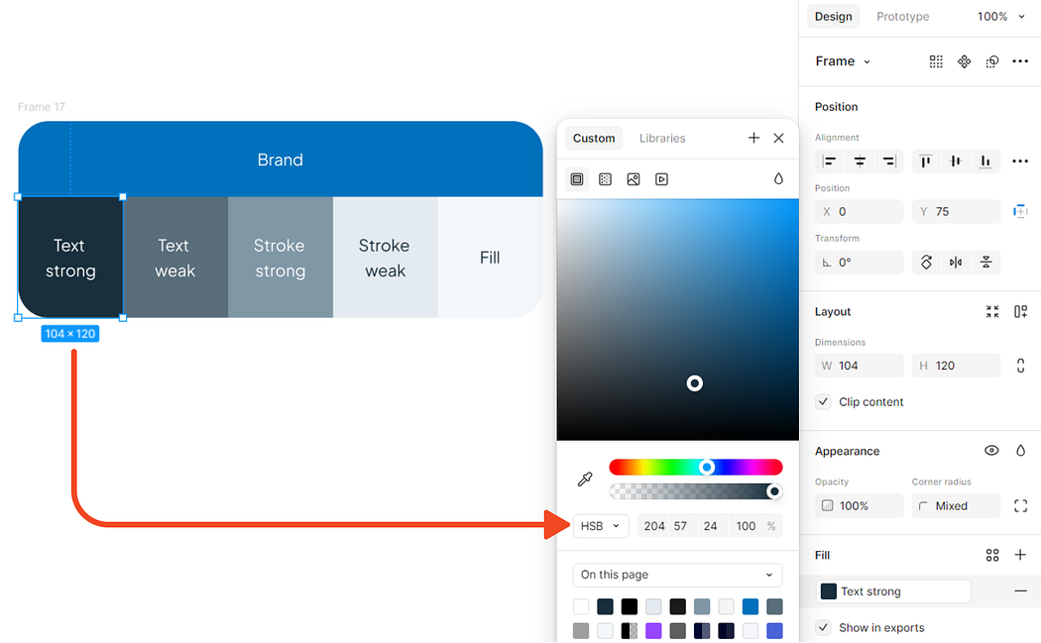Rotate 90 degrees icon in Transform
The width and height of the screenshot is (1041, 643).
tap(926, 263)
